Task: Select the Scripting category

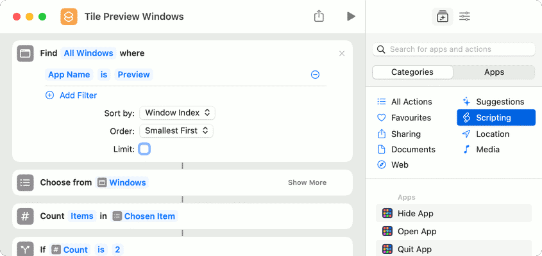Action: pyautogui.click(x=496, y=118)
